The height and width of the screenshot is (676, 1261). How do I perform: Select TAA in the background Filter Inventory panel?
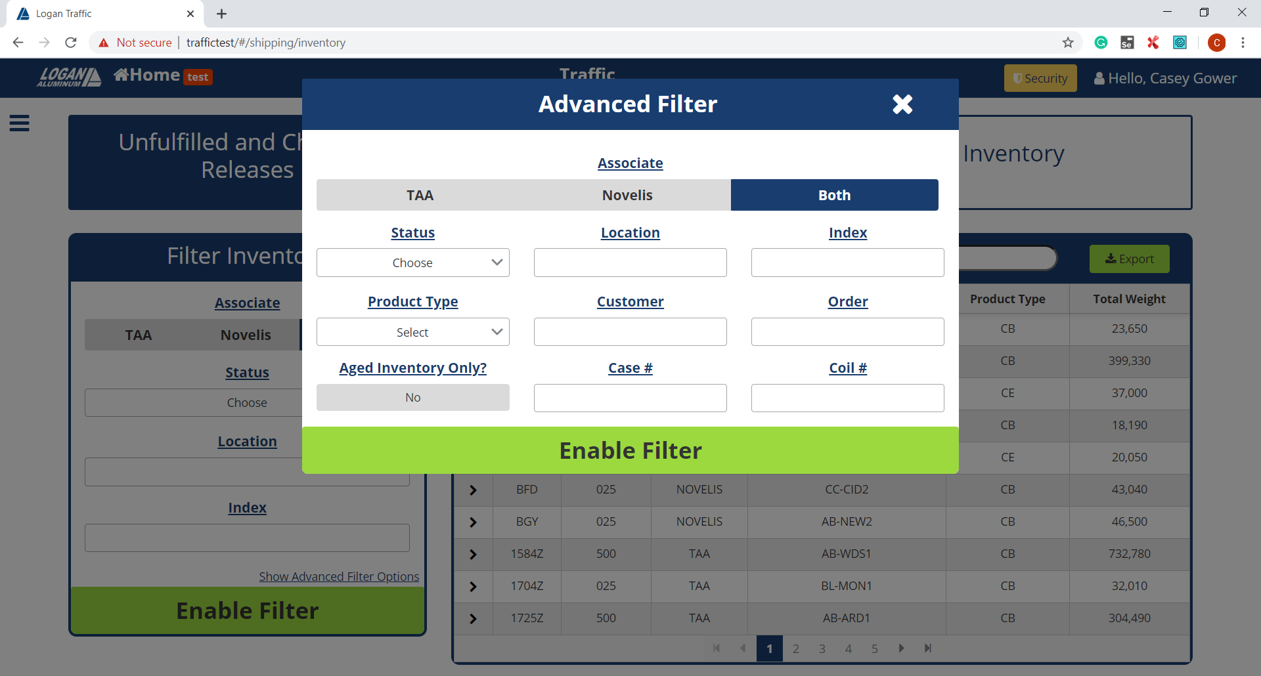tap(139, 335)
